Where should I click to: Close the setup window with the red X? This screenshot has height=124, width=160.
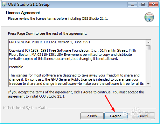coord(153,4)
